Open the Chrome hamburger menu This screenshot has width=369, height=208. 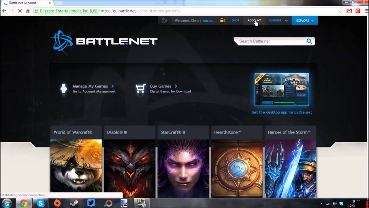(x=367, y=11)
